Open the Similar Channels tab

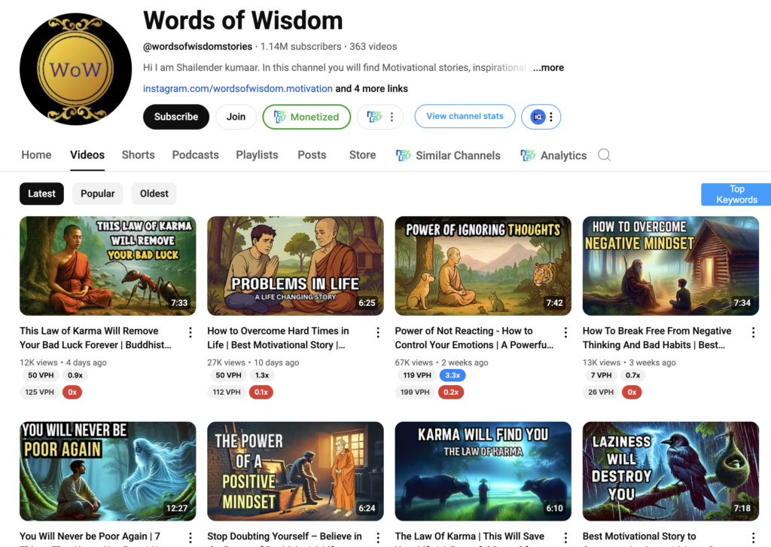tap(449, 155)
